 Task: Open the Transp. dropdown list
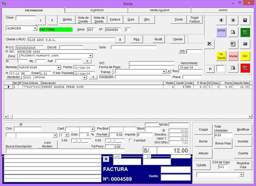[164, 72]
